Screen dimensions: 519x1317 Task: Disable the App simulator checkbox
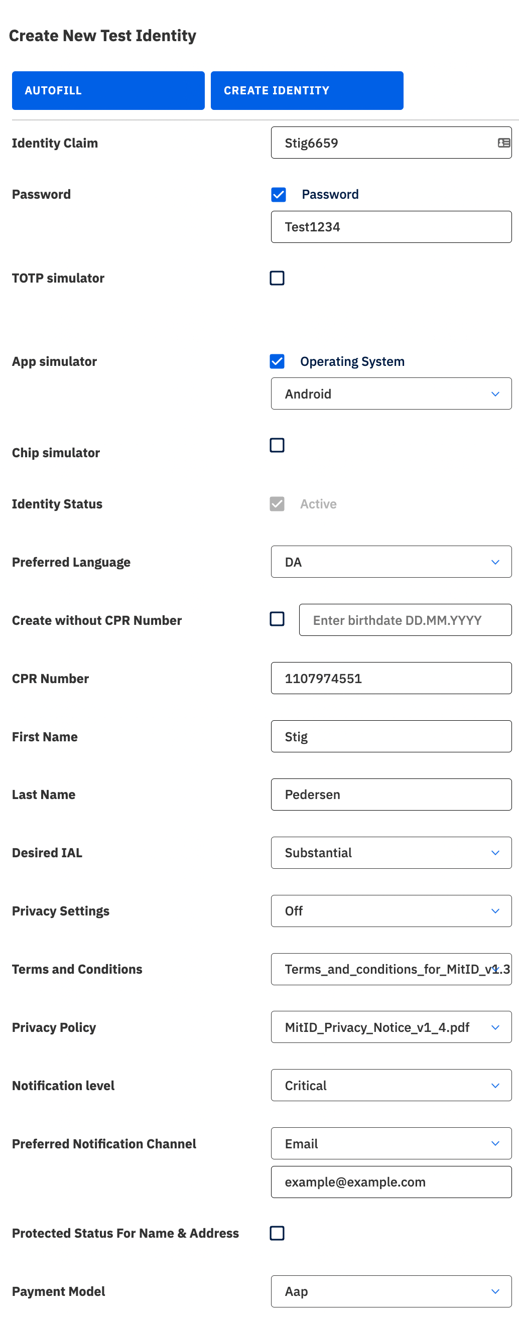pos(277,361)
